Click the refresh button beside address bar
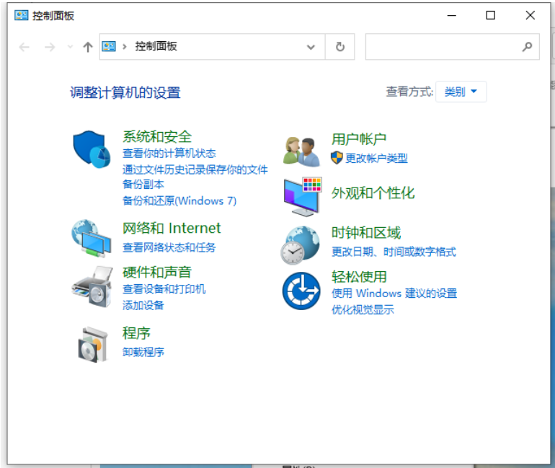The height and width of the screenshot is (468, 555). 340,47
